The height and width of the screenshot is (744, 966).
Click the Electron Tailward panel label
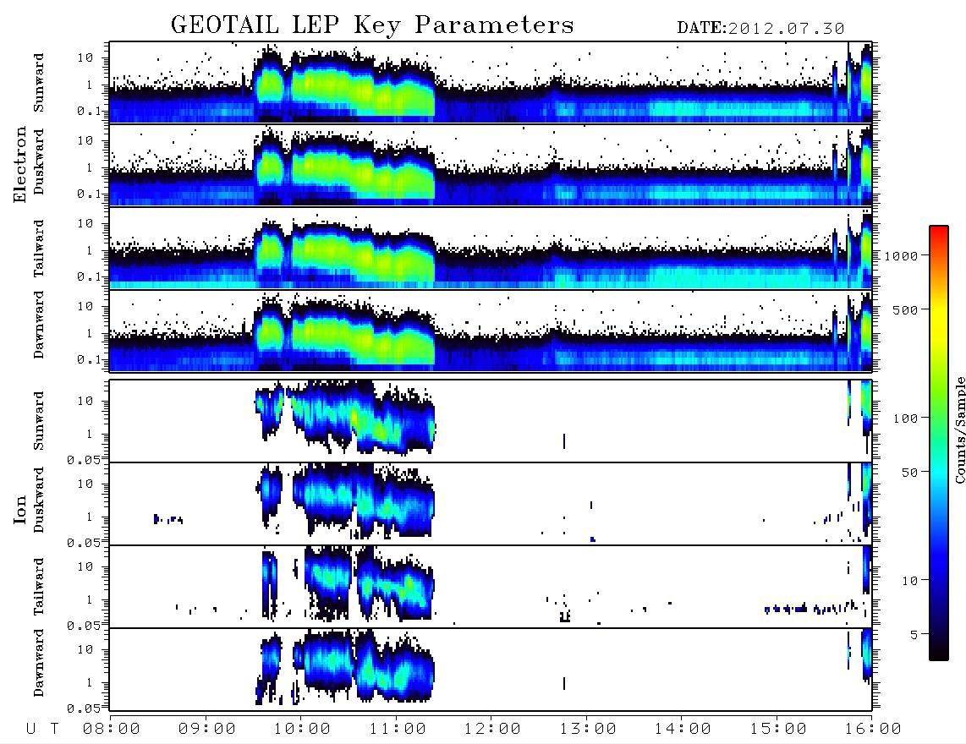coord(39,249)
